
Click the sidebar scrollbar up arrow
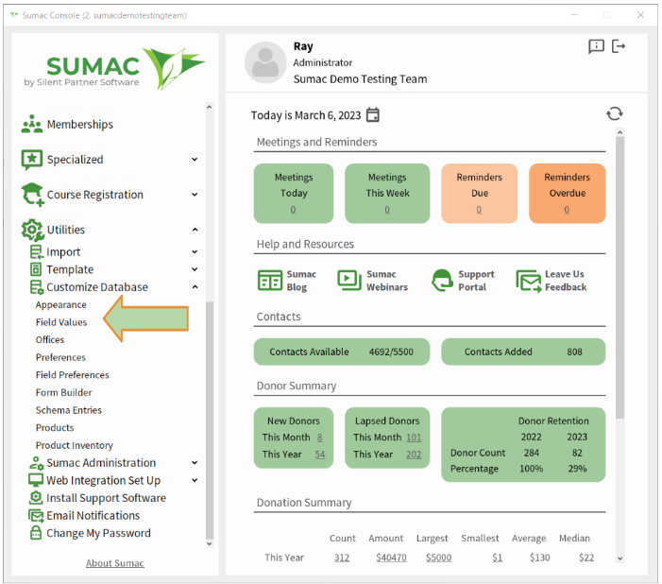[210, 108]
